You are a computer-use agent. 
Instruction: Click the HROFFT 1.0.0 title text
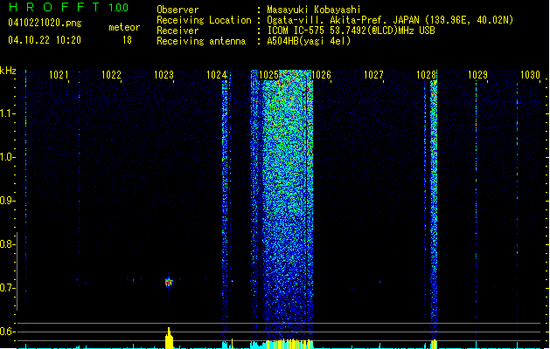pos(68,7)
